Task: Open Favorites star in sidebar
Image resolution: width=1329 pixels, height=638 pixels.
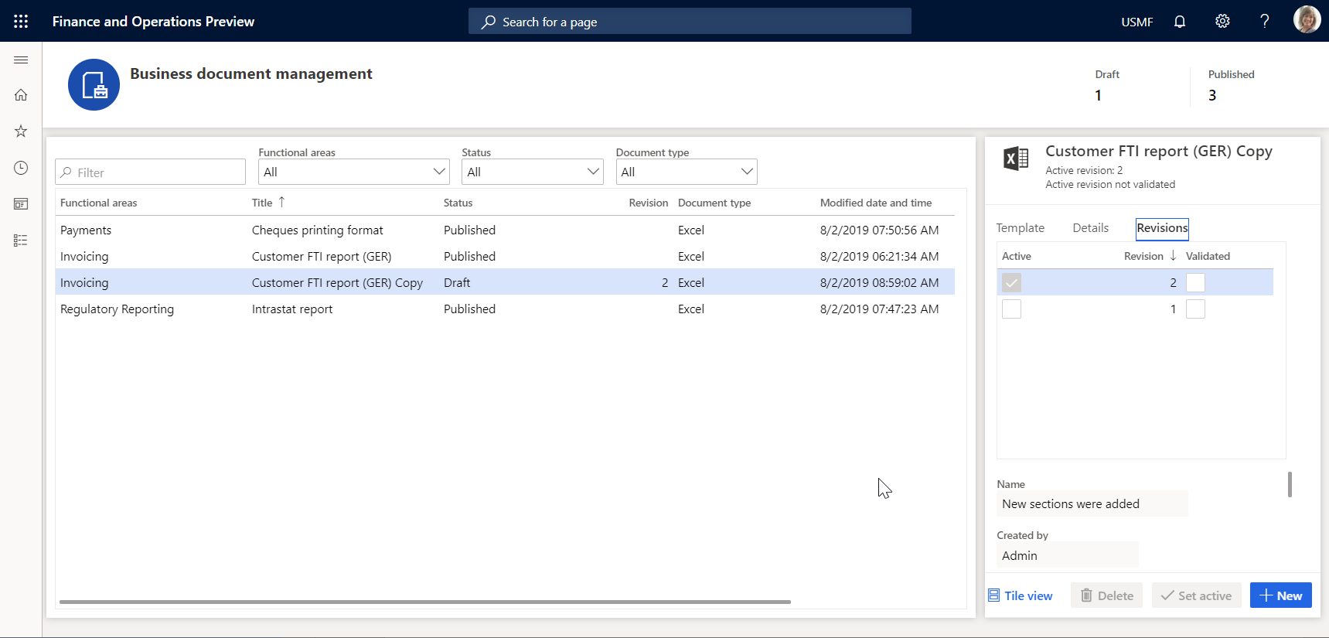Action: pyautogui.click(x=21, y=131)
